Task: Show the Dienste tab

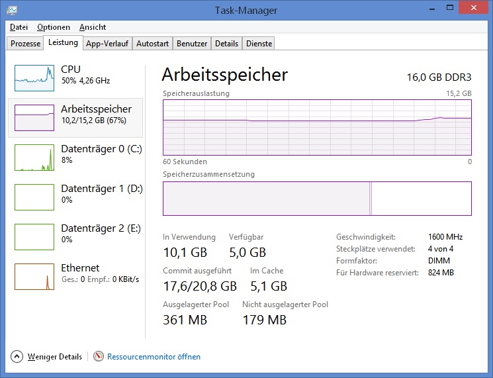Action: (x=259, y=44)
